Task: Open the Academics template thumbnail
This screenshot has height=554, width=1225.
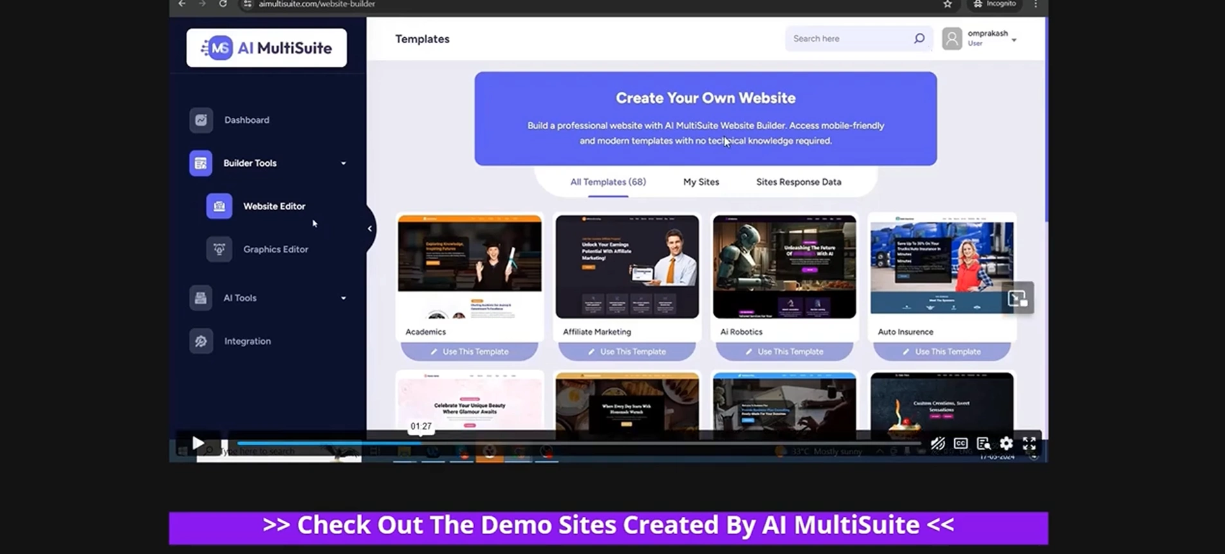Action: point(470,267)
